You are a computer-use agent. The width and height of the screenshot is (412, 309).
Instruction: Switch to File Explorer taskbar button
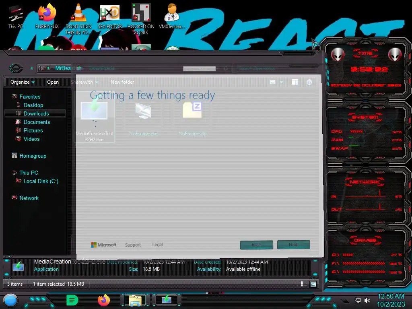coord(135,300)
